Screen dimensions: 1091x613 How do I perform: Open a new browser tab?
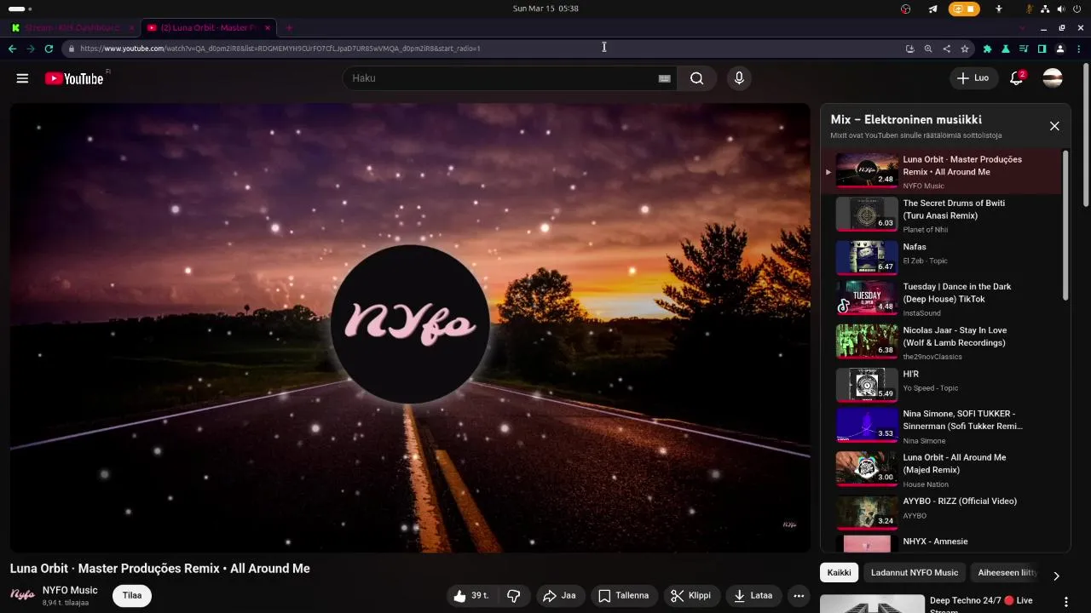tap(289, 28)
